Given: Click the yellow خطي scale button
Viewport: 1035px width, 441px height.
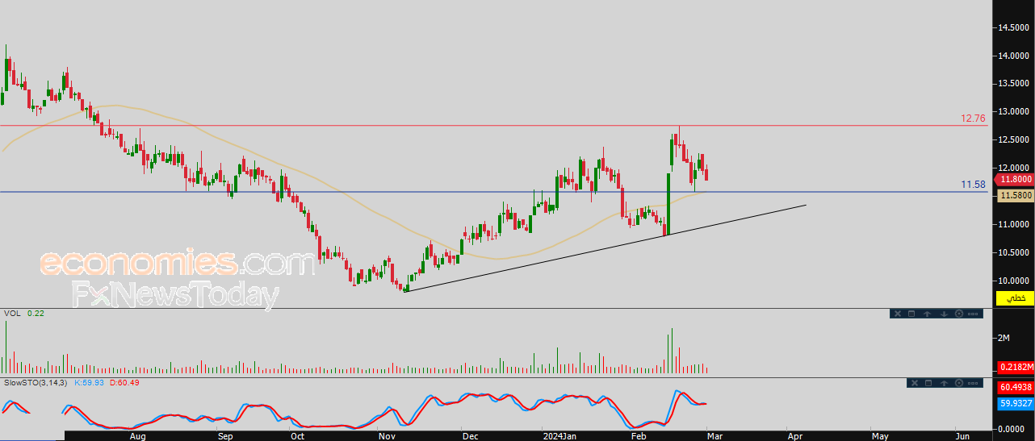Looking at the screenshot, I should click(x=1015, y=297).
